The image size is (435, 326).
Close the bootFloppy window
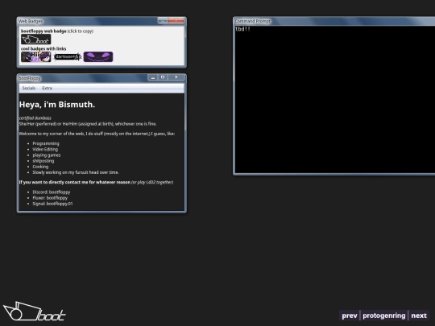[176, 77]
